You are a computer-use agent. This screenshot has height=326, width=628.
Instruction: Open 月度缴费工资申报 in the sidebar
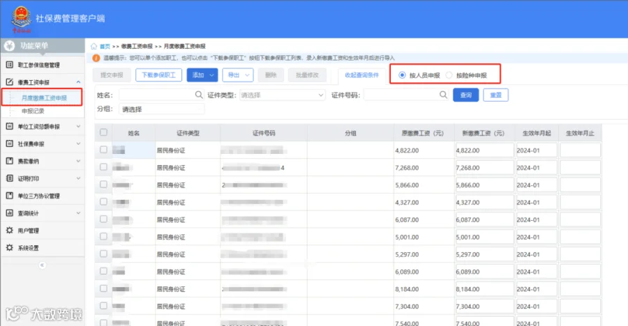[44, 98]
